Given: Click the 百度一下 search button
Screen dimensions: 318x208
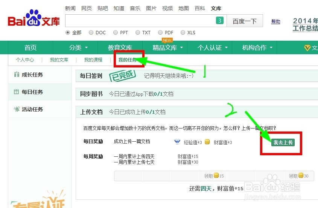Looking at the screenshot, I should pos(245,21).
